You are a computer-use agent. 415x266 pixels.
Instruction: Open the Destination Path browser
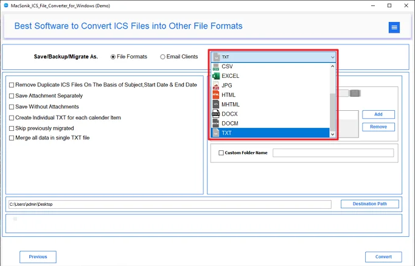tap(370, 204)
